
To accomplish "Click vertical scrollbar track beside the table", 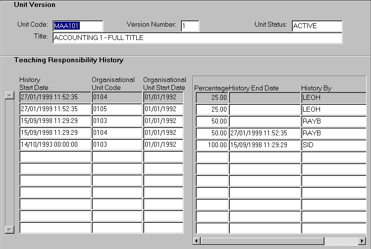I will click(9, 163).
